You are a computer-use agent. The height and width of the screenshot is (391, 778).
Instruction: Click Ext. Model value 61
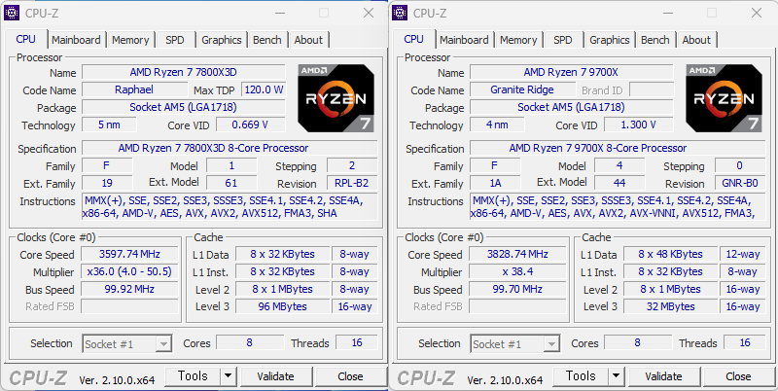point(231,183)
